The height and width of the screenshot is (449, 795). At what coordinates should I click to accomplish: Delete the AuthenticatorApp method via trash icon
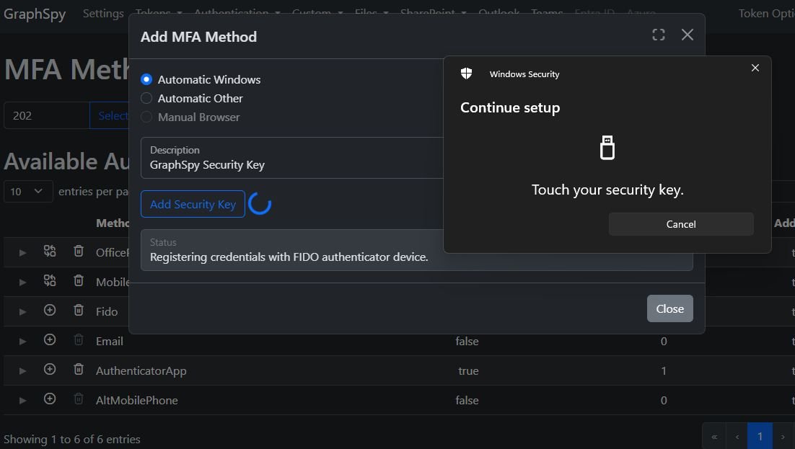click(79, 369)
